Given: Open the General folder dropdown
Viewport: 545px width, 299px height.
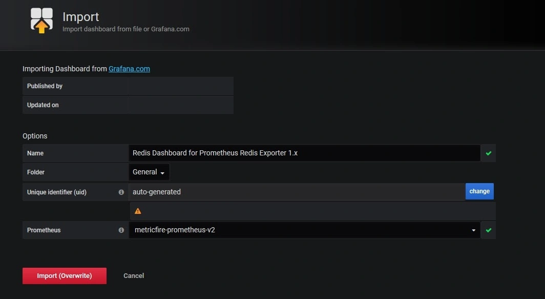Looking at the screenshot, I should 149,172.
